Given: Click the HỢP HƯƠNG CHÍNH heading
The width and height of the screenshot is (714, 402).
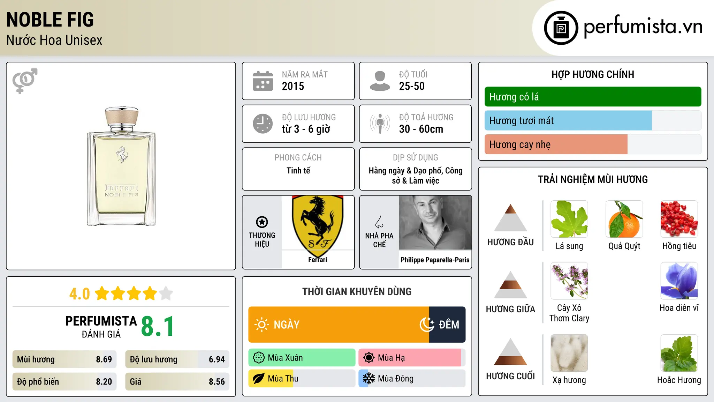Looking at the screenshot, I should click(593, 75).
